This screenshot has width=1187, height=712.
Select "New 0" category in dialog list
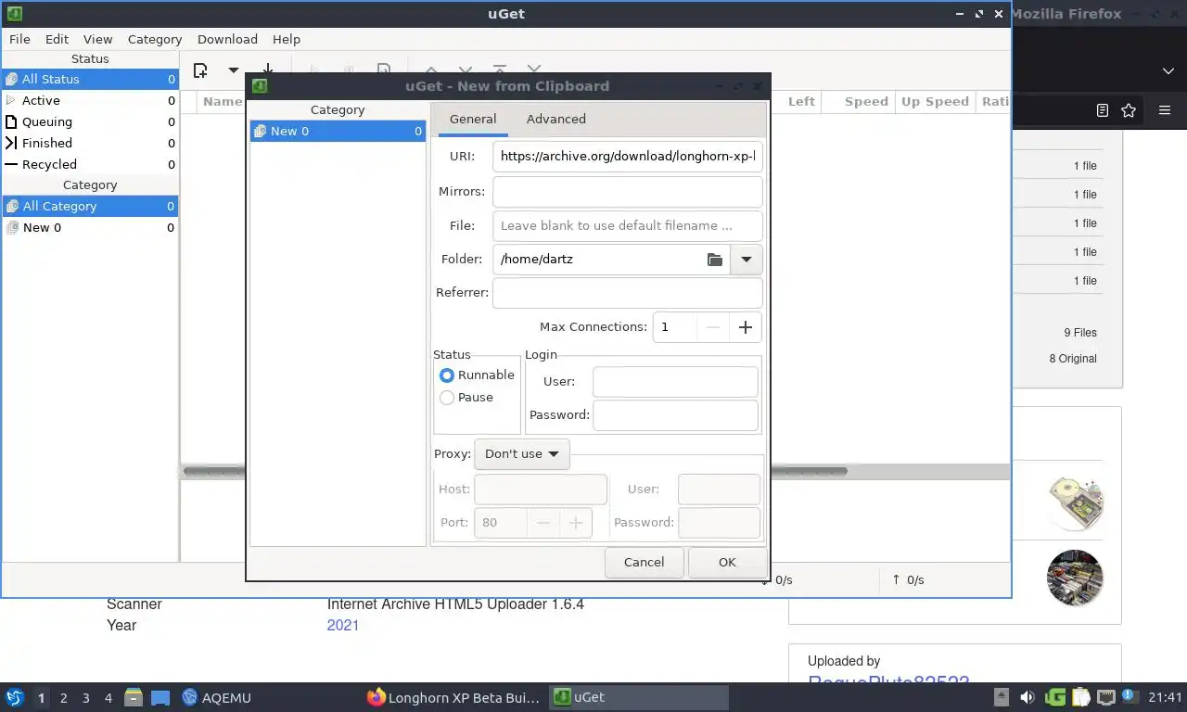tap(338, 132)
